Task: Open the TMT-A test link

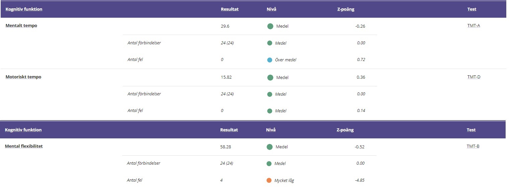Action: coord(474,26)
